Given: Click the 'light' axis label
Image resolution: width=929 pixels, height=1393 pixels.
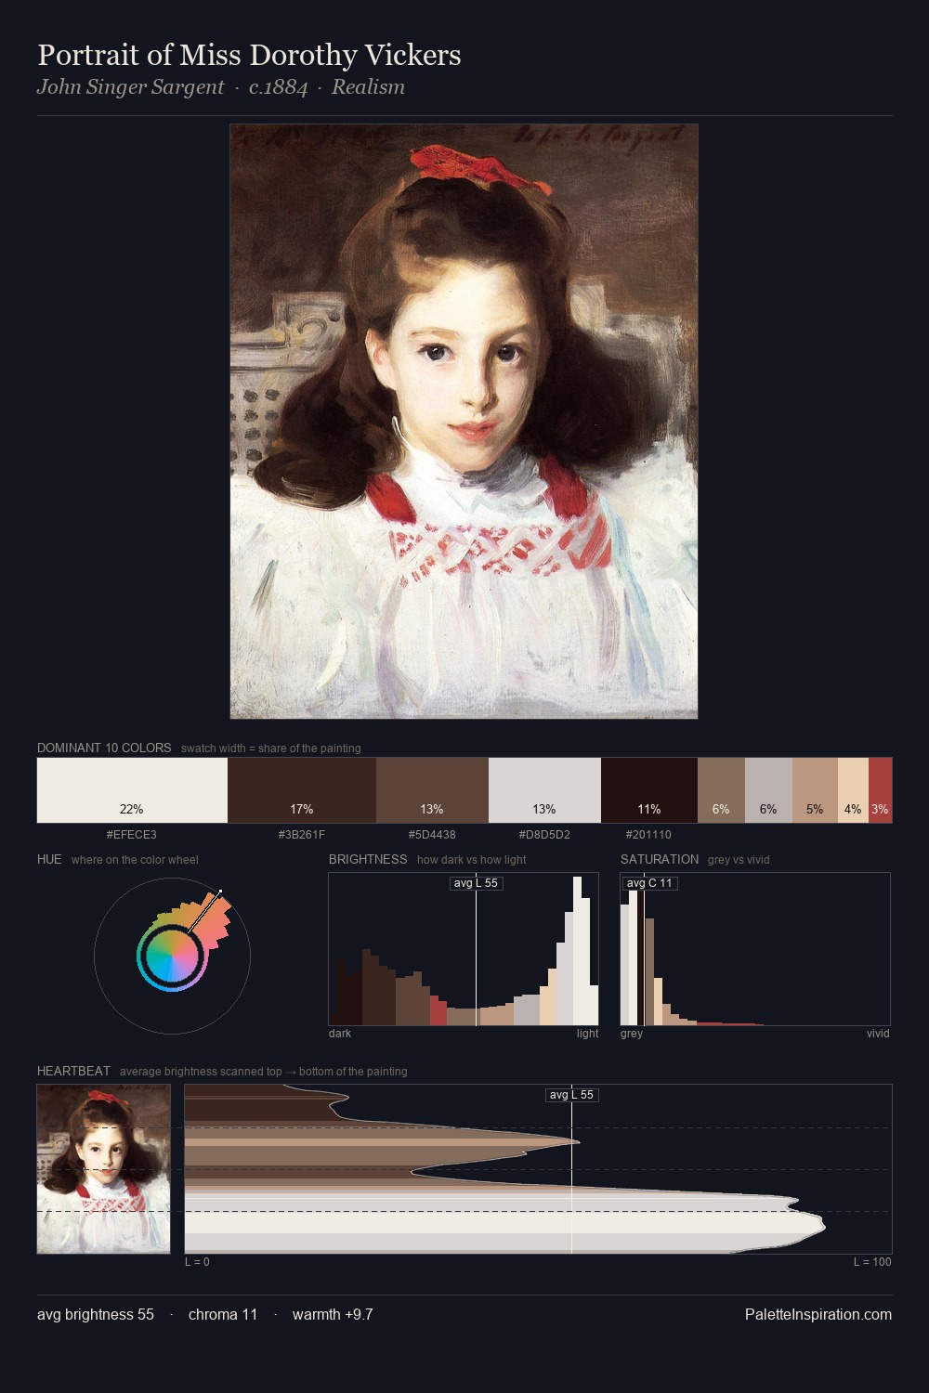Looking at the screenshot, I should [587, 1034].
